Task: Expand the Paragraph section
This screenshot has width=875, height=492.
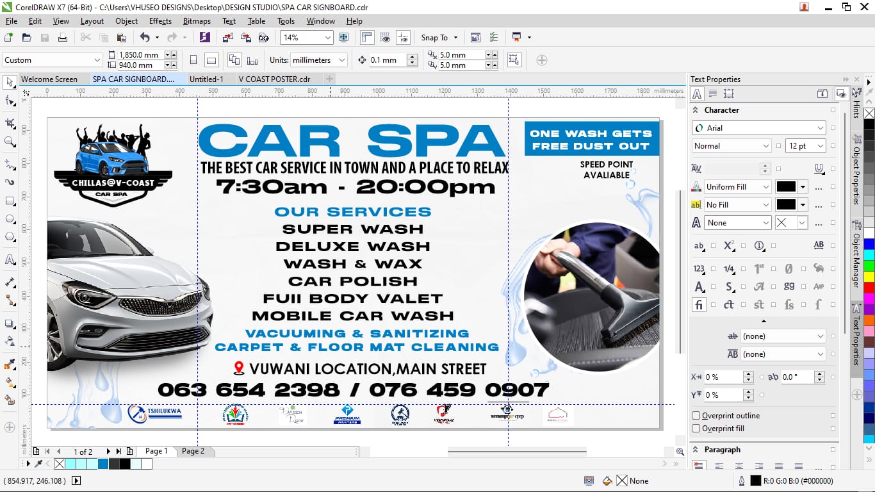Action: [x=696, y=450]
